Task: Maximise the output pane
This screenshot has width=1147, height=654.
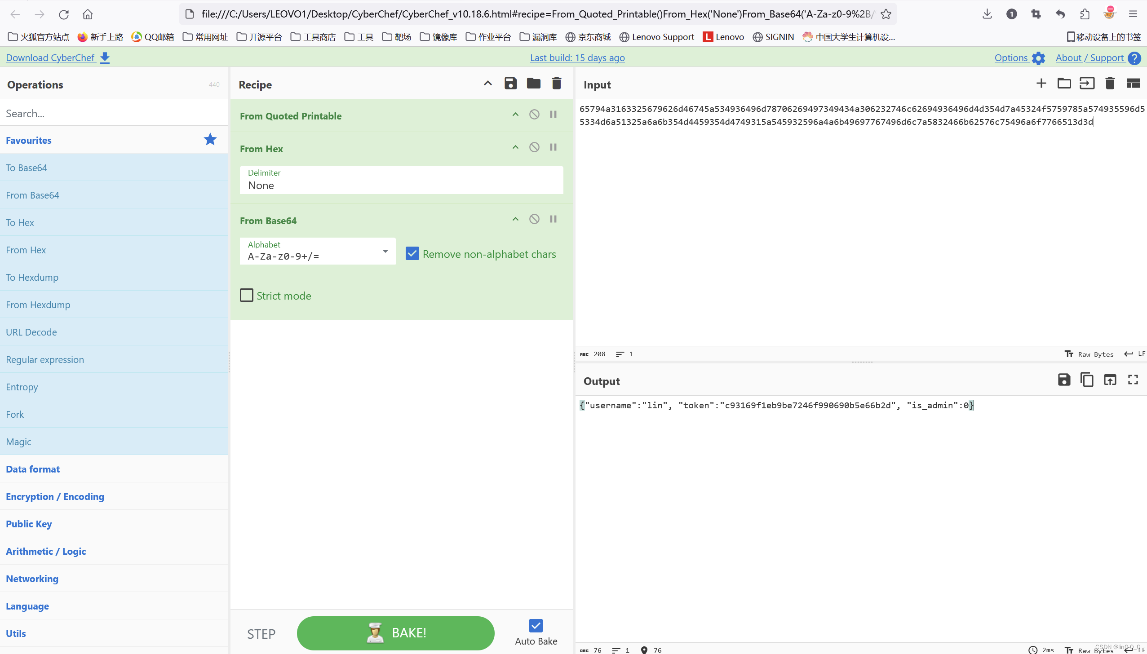Action: pos(1133,380)
